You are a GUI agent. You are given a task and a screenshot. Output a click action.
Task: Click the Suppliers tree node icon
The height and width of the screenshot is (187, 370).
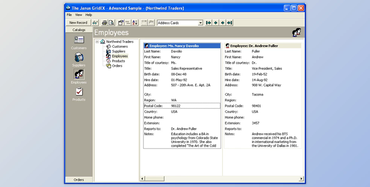click(x=109, y=51)
